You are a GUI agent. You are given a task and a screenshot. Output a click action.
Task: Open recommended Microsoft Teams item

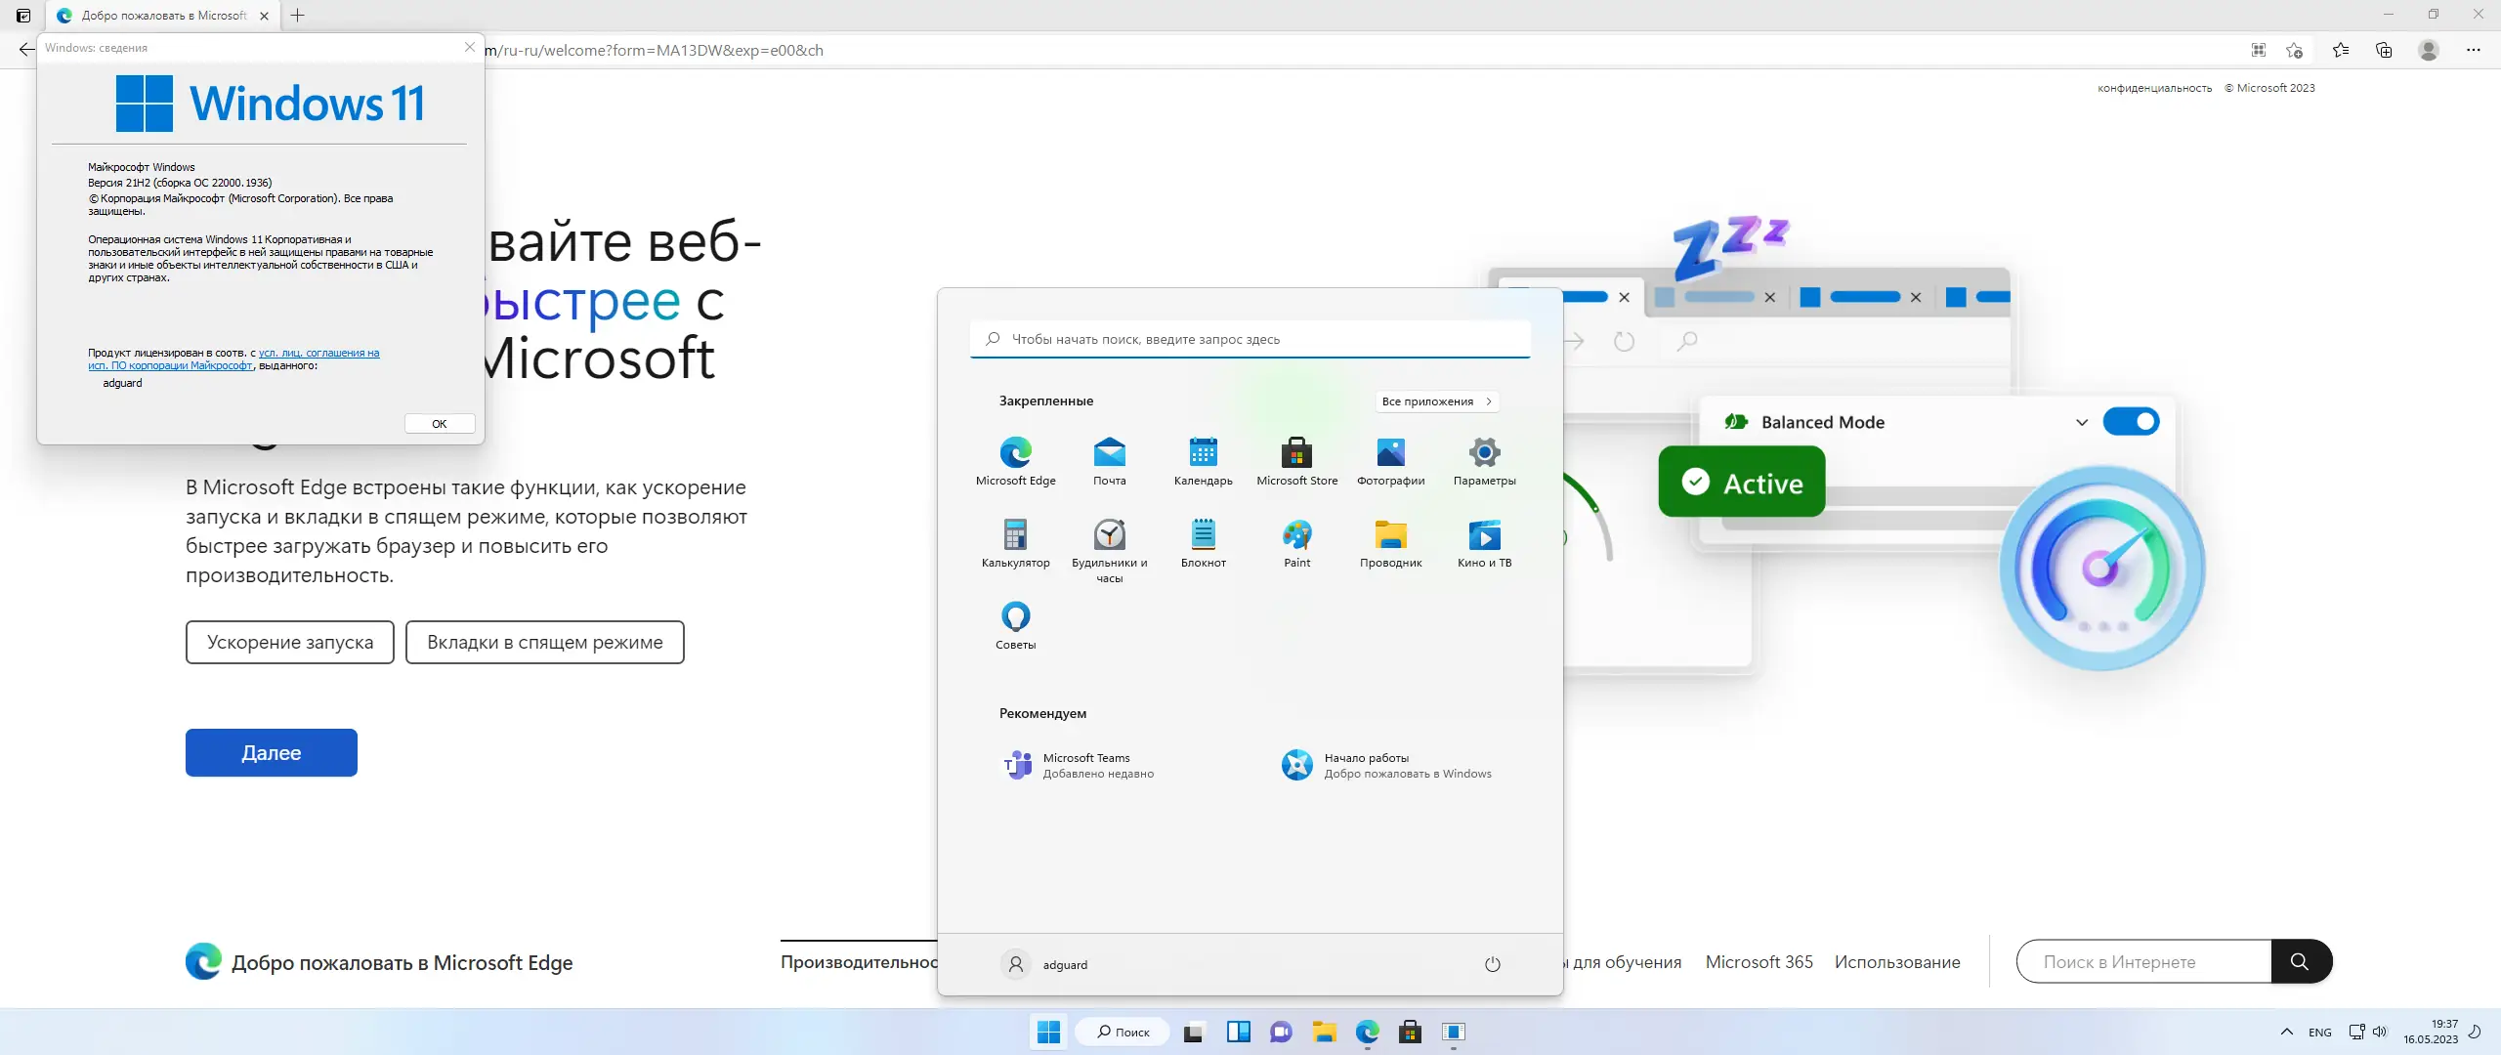click(x=1080, y=765)
